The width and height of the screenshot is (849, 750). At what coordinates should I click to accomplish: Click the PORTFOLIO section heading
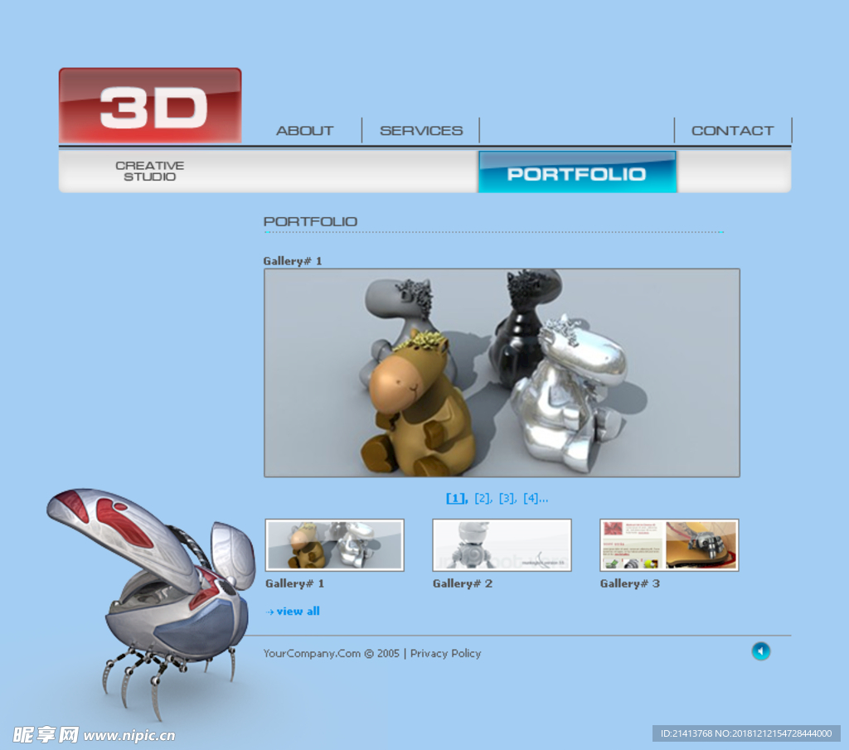click(310, 221)
